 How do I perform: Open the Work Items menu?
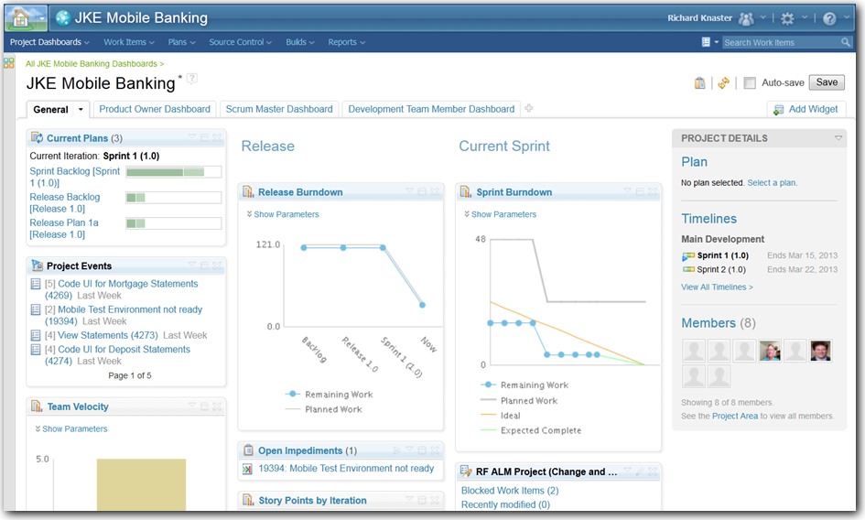[127, 42]
